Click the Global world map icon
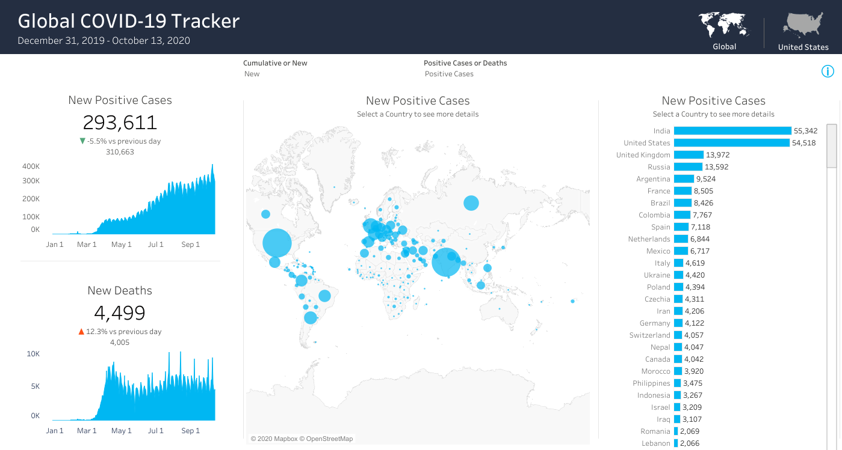This screenshot has width=842, height=450. (724, 25)
